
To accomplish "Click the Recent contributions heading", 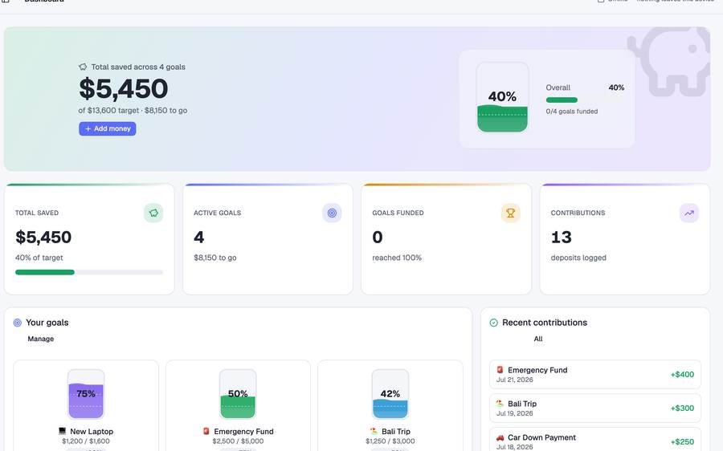I will coord(545,323).
